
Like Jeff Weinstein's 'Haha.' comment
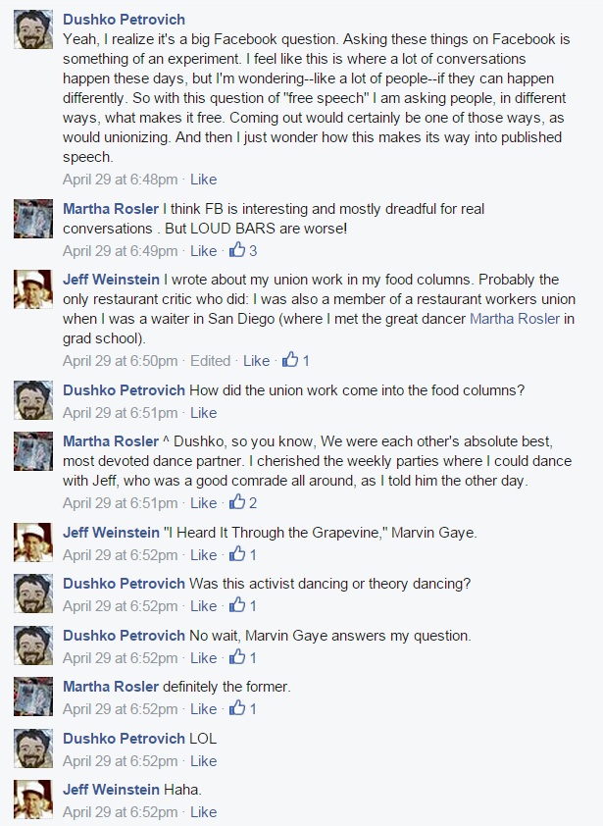203,812
